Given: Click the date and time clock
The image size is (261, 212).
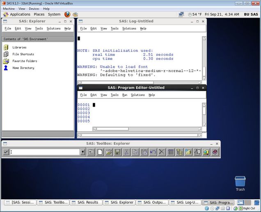Looking at the screenshot, I should [x=222, y=14].
